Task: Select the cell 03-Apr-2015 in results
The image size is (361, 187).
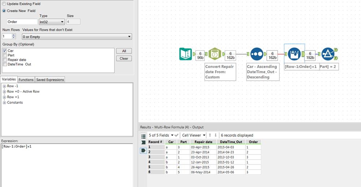Action: [x=203, y=147]
